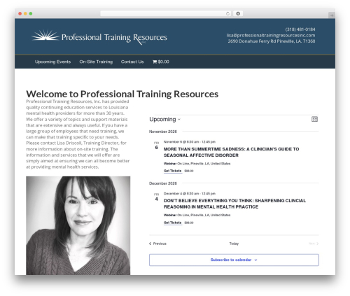350x296 pixels.
Task: Click the address 2690 Donahue Ferry Rd text
Action: 272,41
